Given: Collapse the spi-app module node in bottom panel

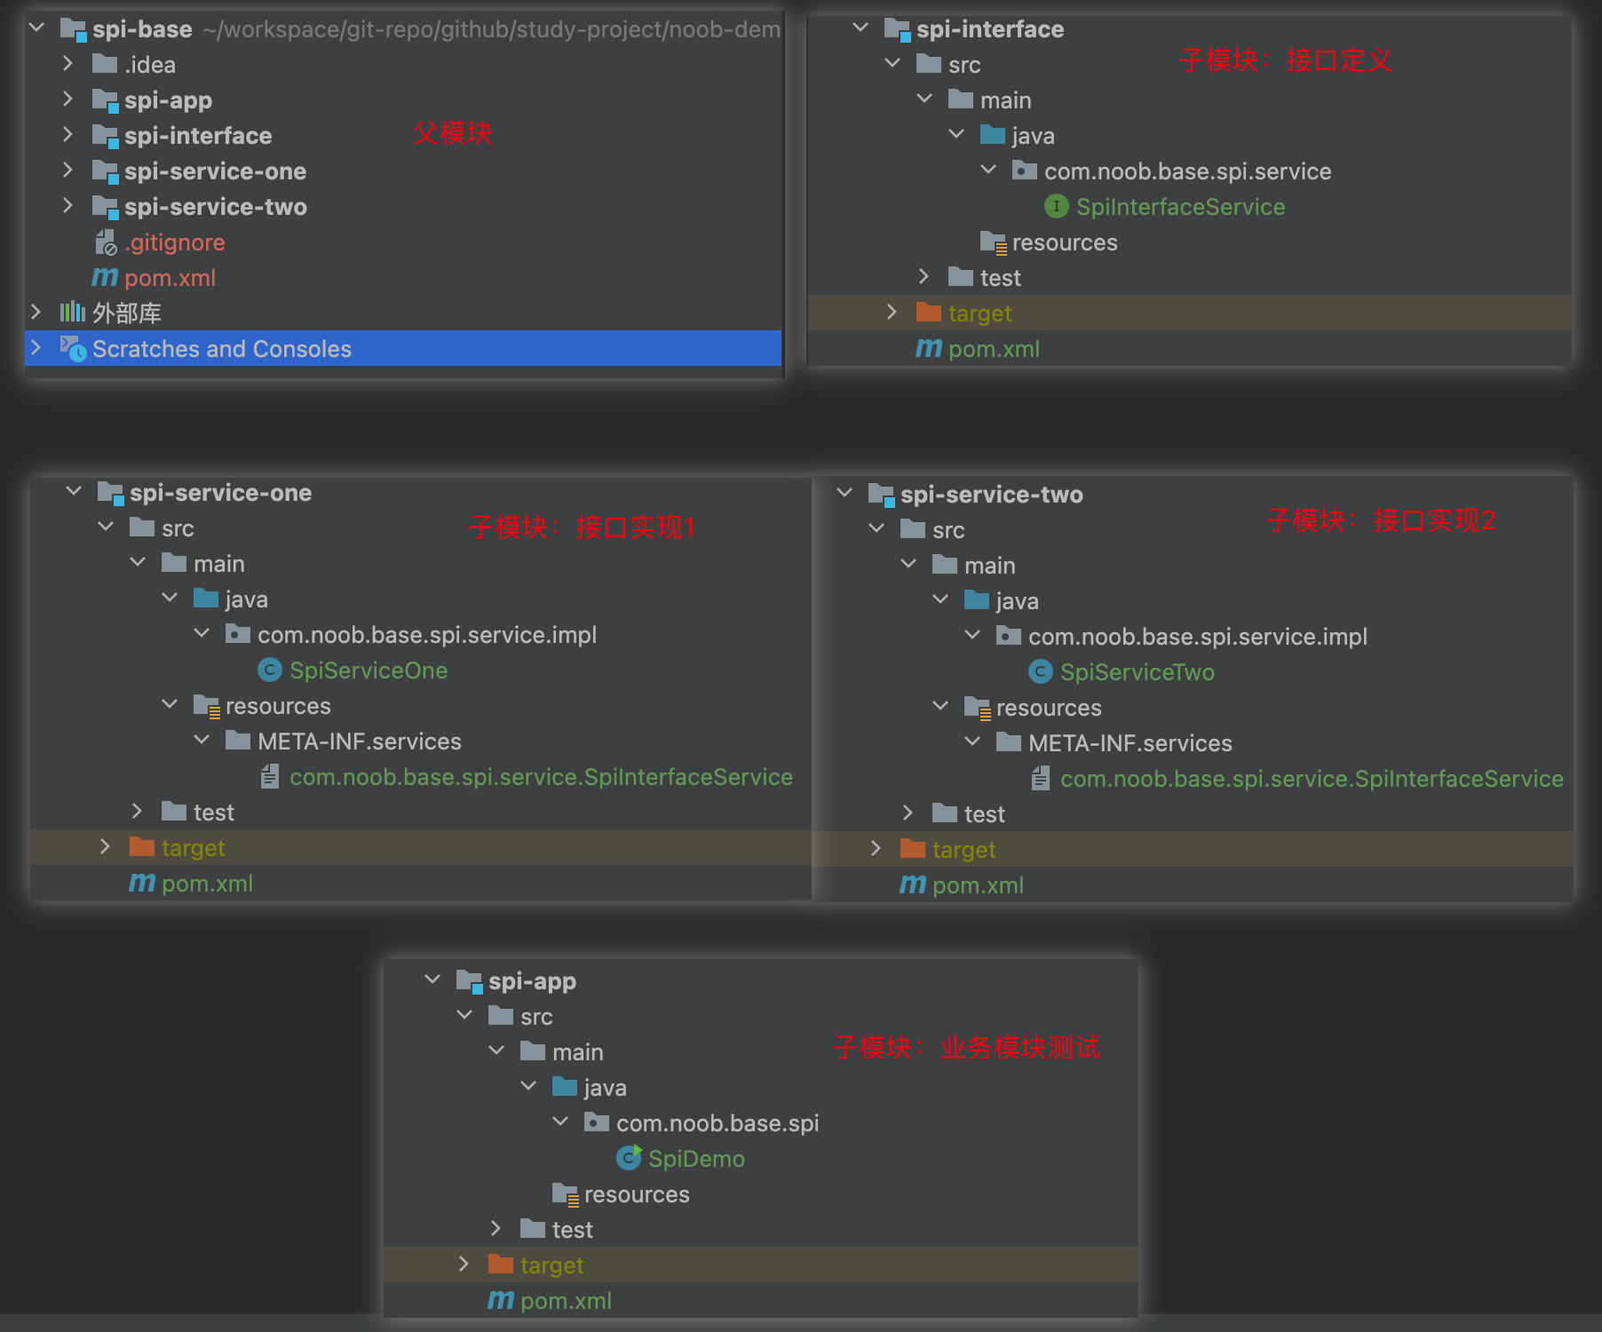Looking at the screenshot, I should click(432, 980).
